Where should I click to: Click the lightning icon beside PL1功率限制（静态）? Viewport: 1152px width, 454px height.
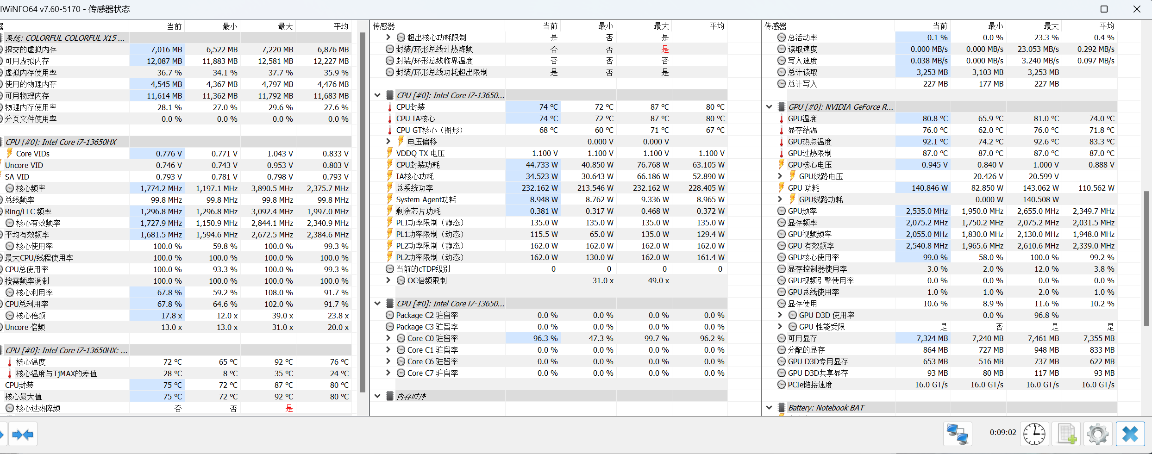pos(390,223)
